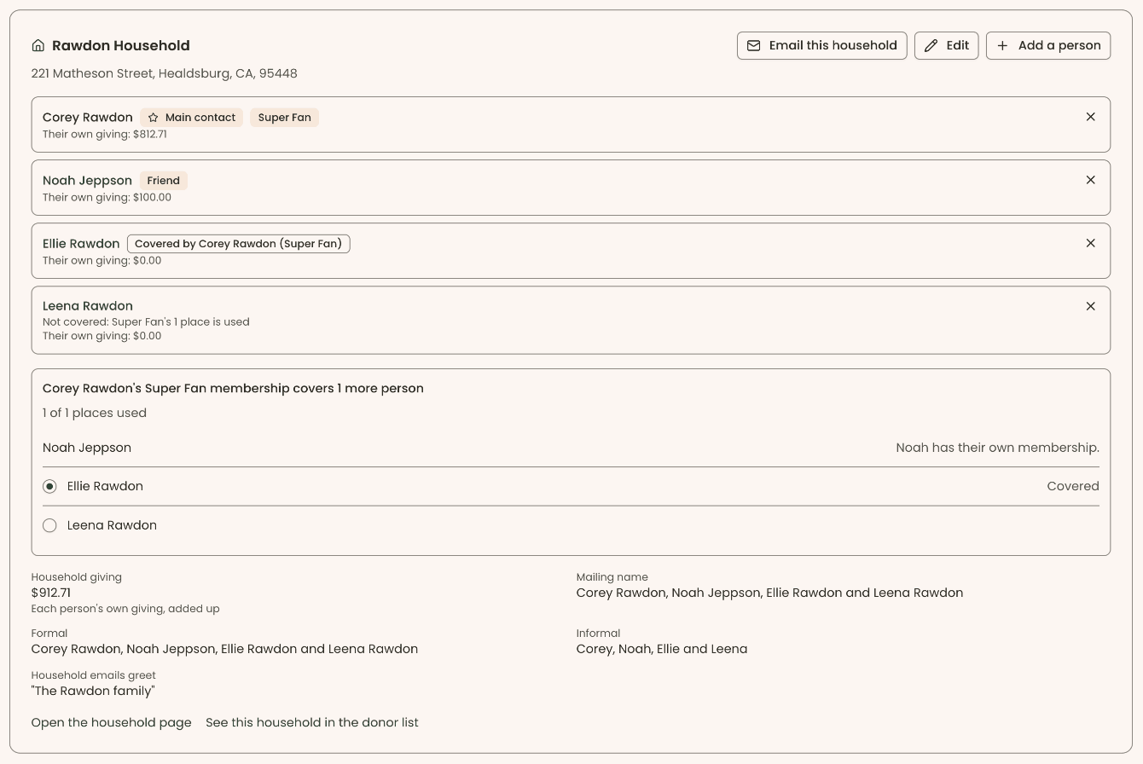Viewport: 1143px width, 764px height.
Task: Open the household page link
Action: (x=111, y=722)
